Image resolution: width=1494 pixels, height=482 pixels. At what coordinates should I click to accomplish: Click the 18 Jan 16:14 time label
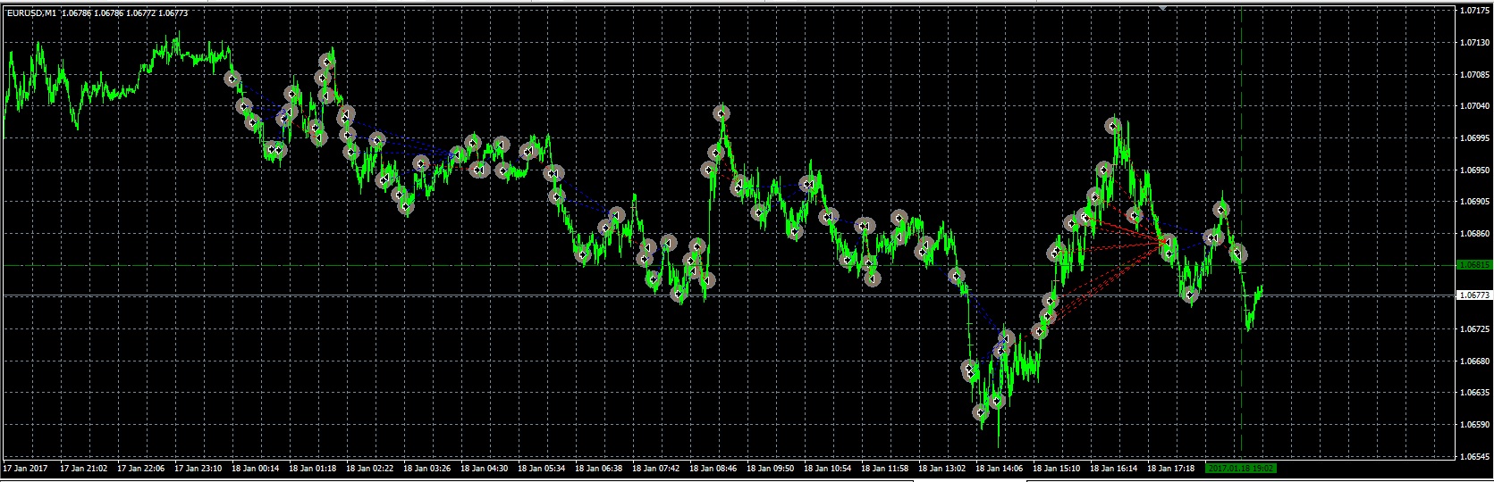coord(1114,468)
